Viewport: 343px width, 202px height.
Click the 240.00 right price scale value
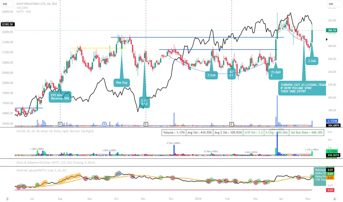[332, 72]
